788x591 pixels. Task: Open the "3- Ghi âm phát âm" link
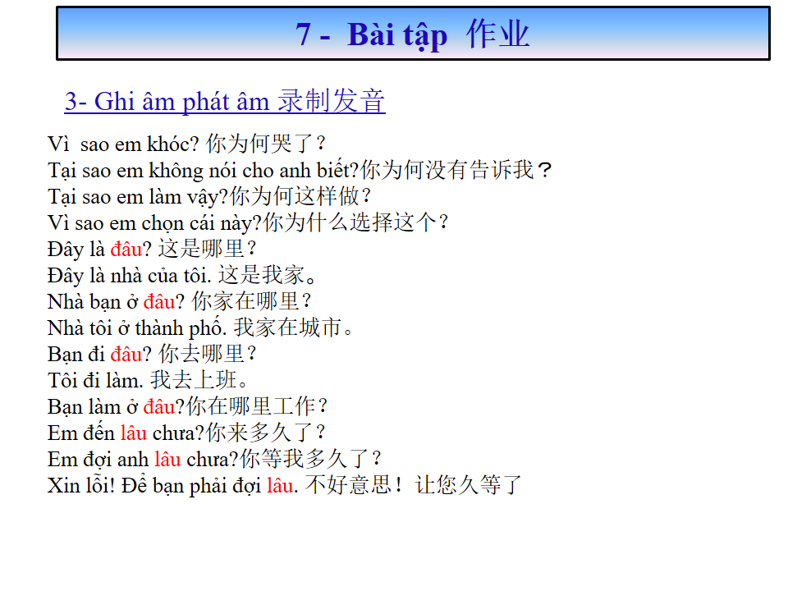coord(167,102)
